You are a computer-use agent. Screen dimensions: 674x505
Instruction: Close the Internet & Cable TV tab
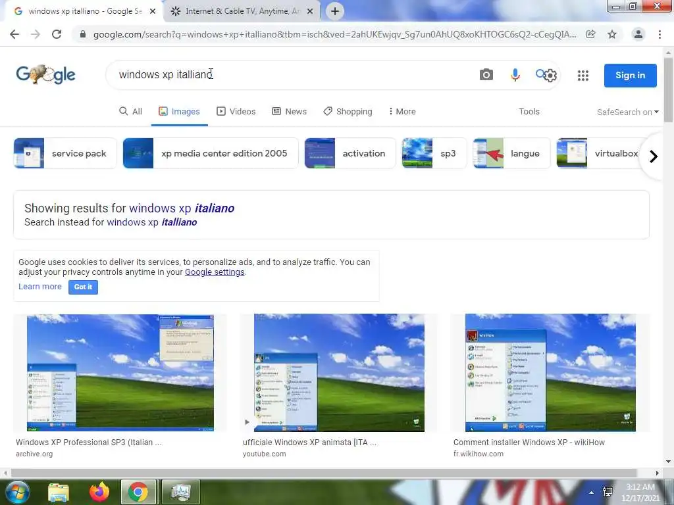[310, 12]
